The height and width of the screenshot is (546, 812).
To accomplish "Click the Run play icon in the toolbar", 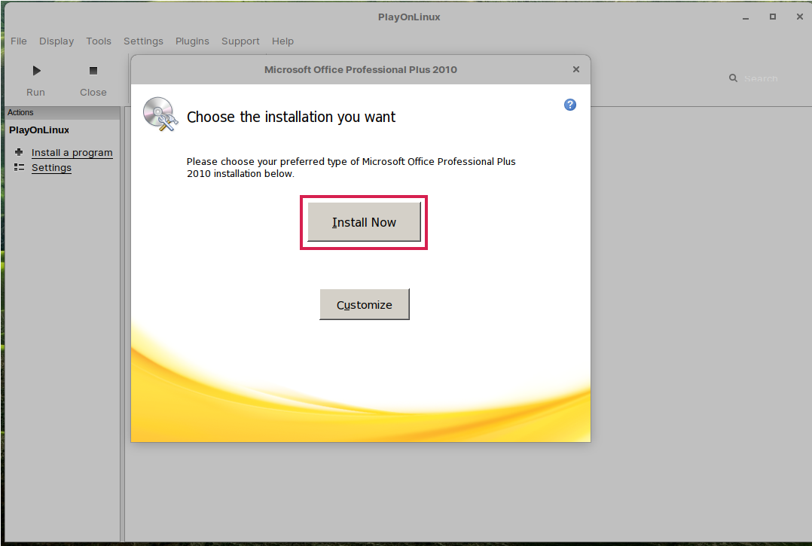I will pyautogui.click(x=36, y=70).
